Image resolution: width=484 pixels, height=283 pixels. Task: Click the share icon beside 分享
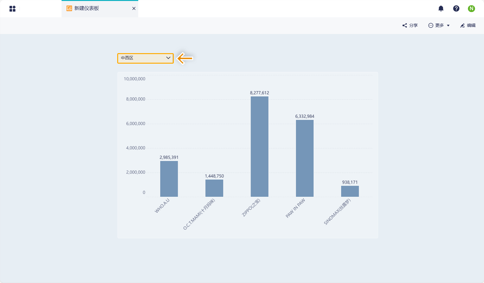405,25
